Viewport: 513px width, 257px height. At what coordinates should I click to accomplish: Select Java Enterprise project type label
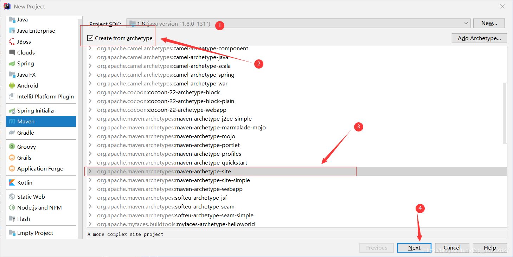pyautogui.click(x=36, y=31)
